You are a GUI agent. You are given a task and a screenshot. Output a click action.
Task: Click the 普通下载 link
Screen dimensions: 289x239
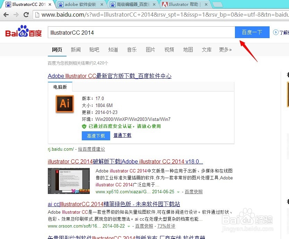tap(122, 135)
